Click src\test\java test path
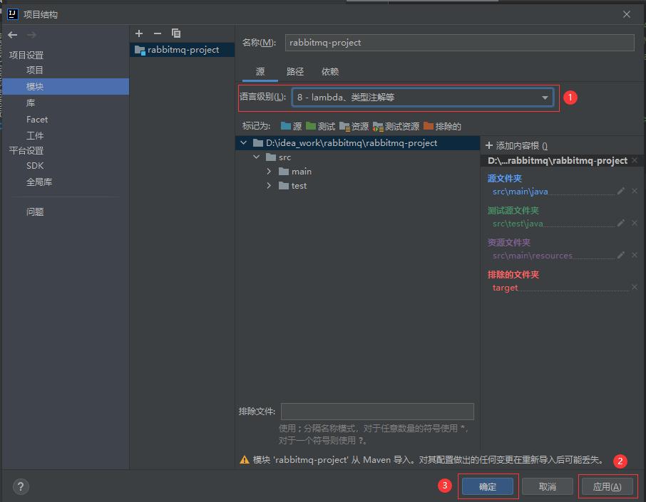Viewport: 646px width, 502px height. (518, 224)
